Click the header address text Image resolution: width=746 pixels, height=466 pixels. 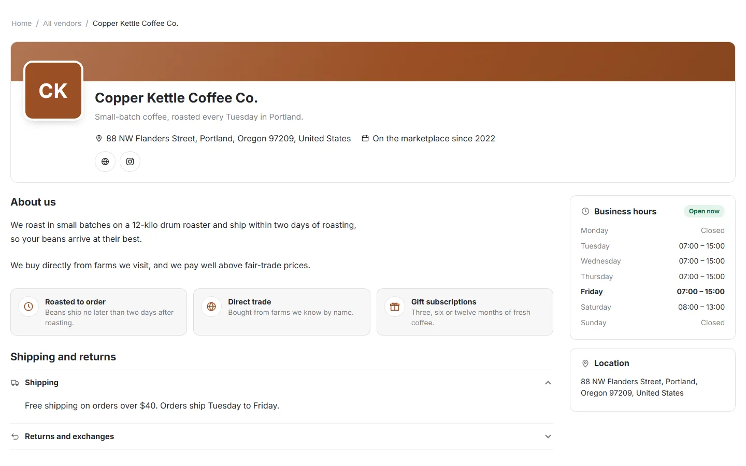click(x=228, y=138)
